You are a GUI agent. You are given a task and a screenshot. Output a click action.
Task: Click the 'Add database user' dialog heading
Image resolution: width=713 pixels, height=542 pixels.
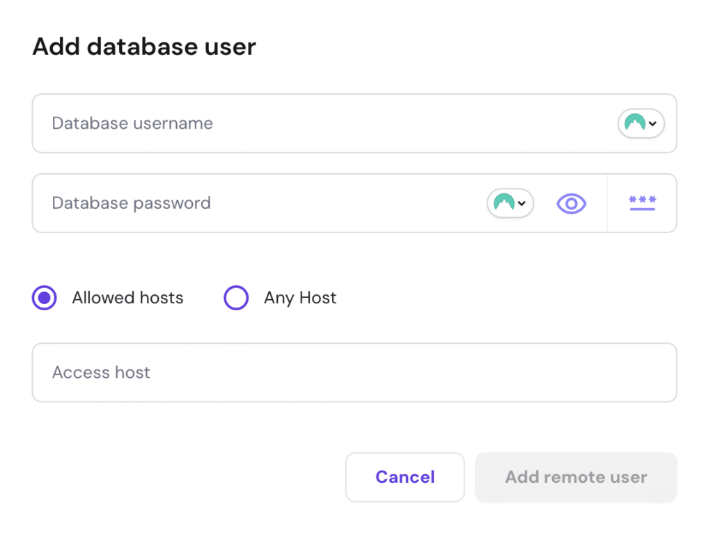144,47
